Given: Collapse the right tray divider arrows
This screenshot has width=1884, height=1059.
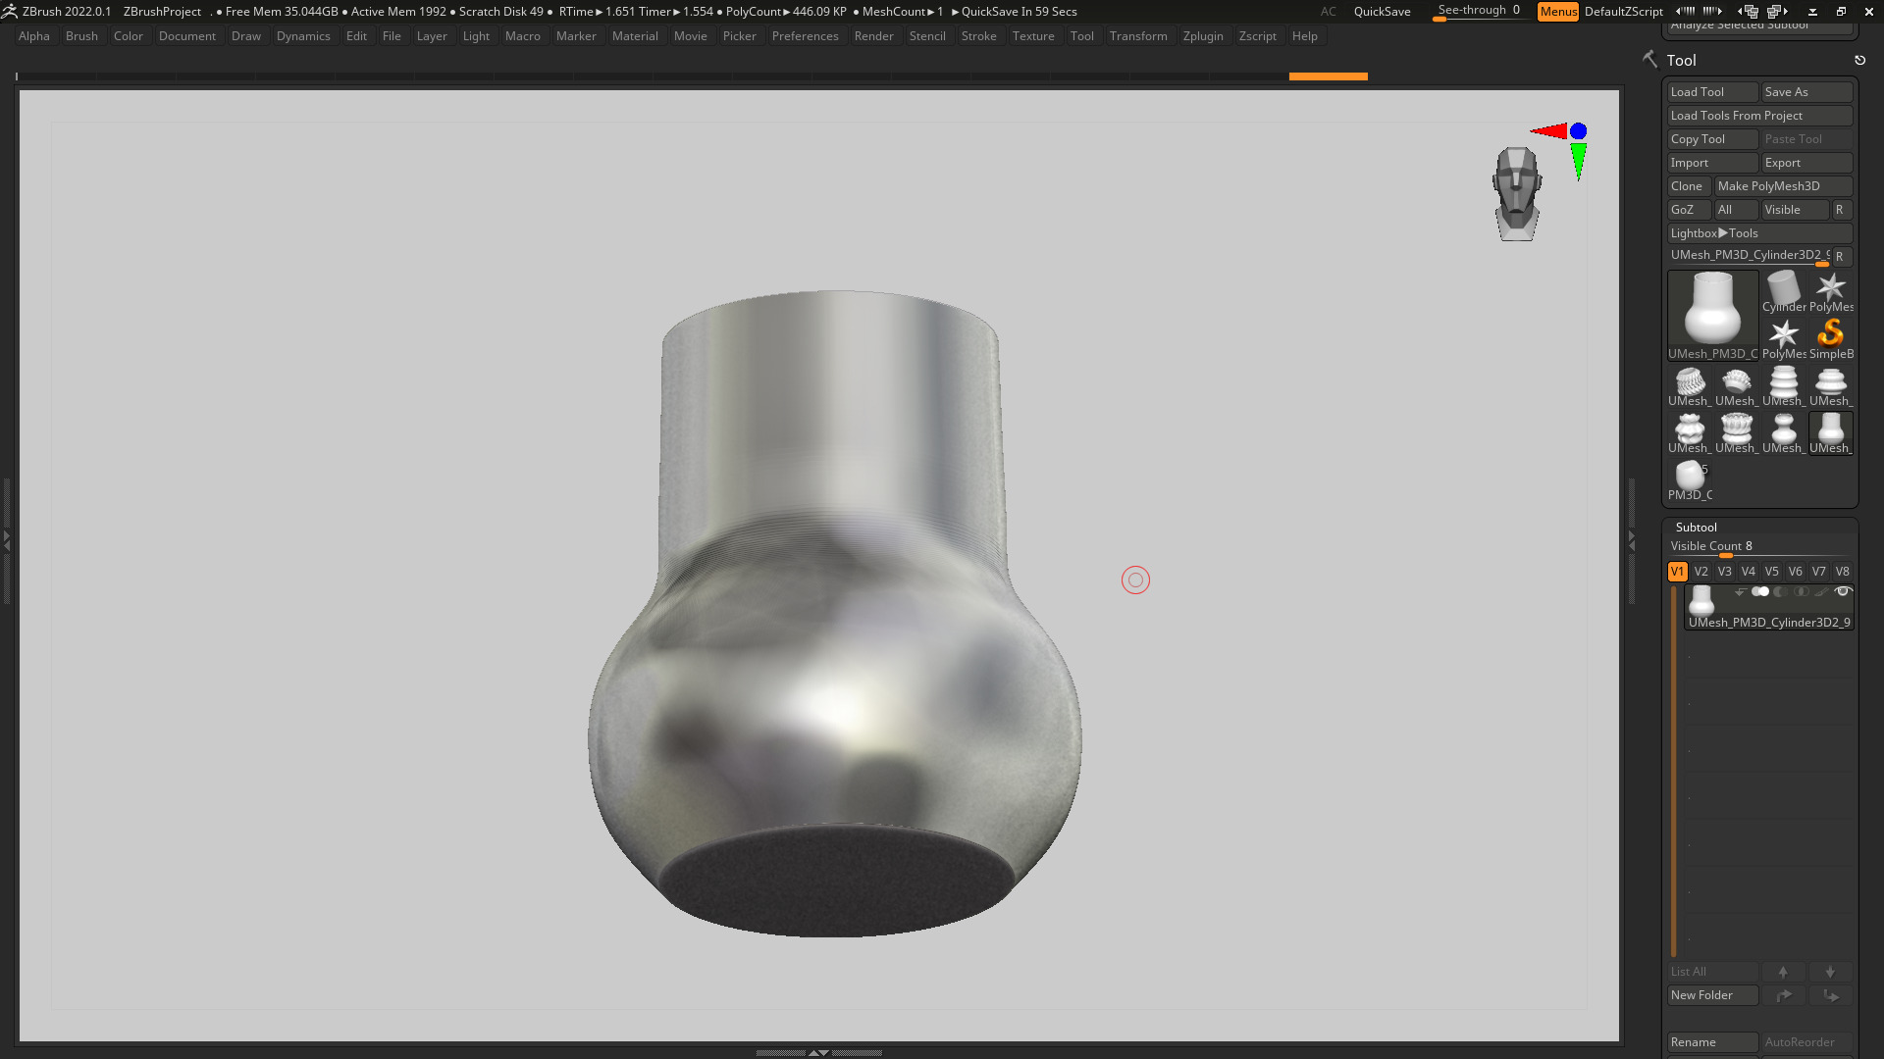Looking at the screenshot, I should click(1632, 539).
